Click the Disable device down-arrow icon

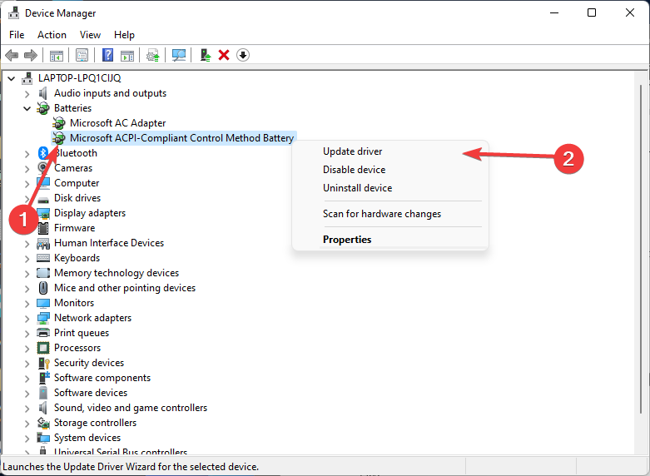(x=243, y=55)
